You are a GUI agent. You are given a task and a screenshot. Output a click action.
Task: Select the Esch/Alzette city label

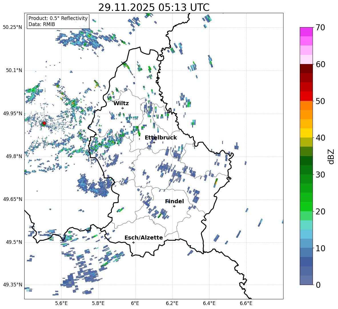pos(144,238)
